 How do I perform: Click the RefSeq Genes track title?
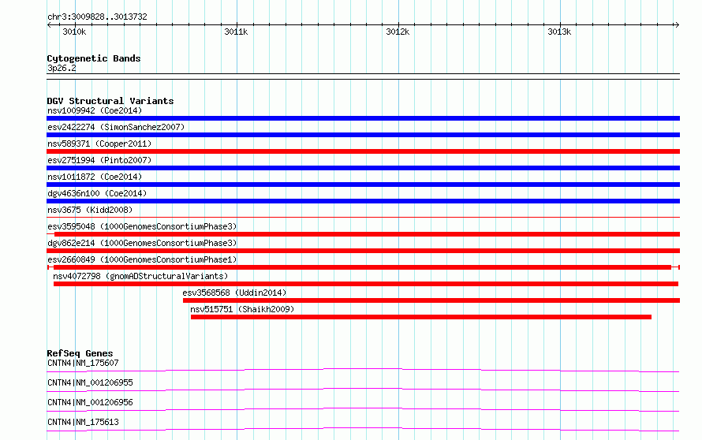[80, 353]
